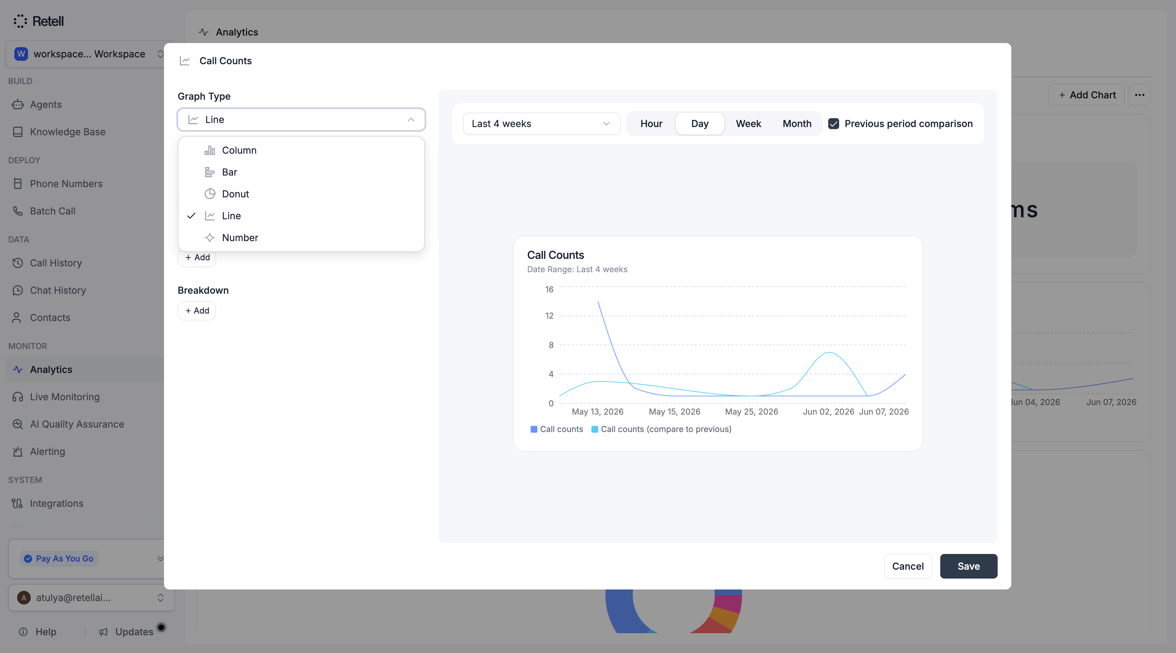Open AI Quality Assurance page
This screenshot has height=653, width=1176.
77,424
